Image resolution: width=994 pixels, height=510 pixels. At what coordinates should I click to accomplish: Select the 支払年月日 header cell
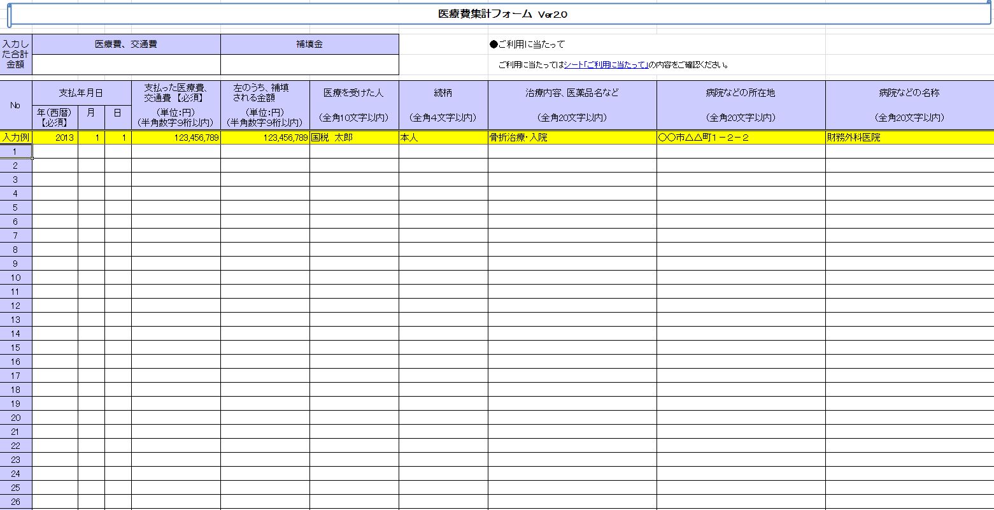pyautogui.click(x=82, y=93)
